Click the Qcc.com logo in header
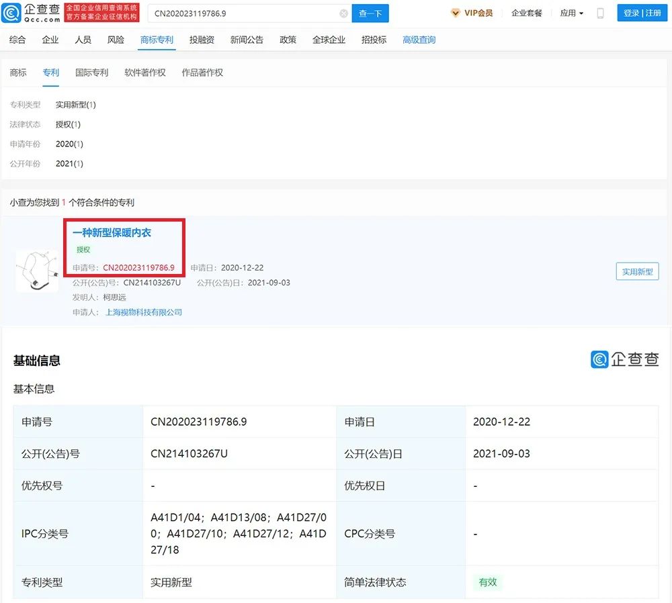The width and height of the screenshot is (672, 603). 32,13
